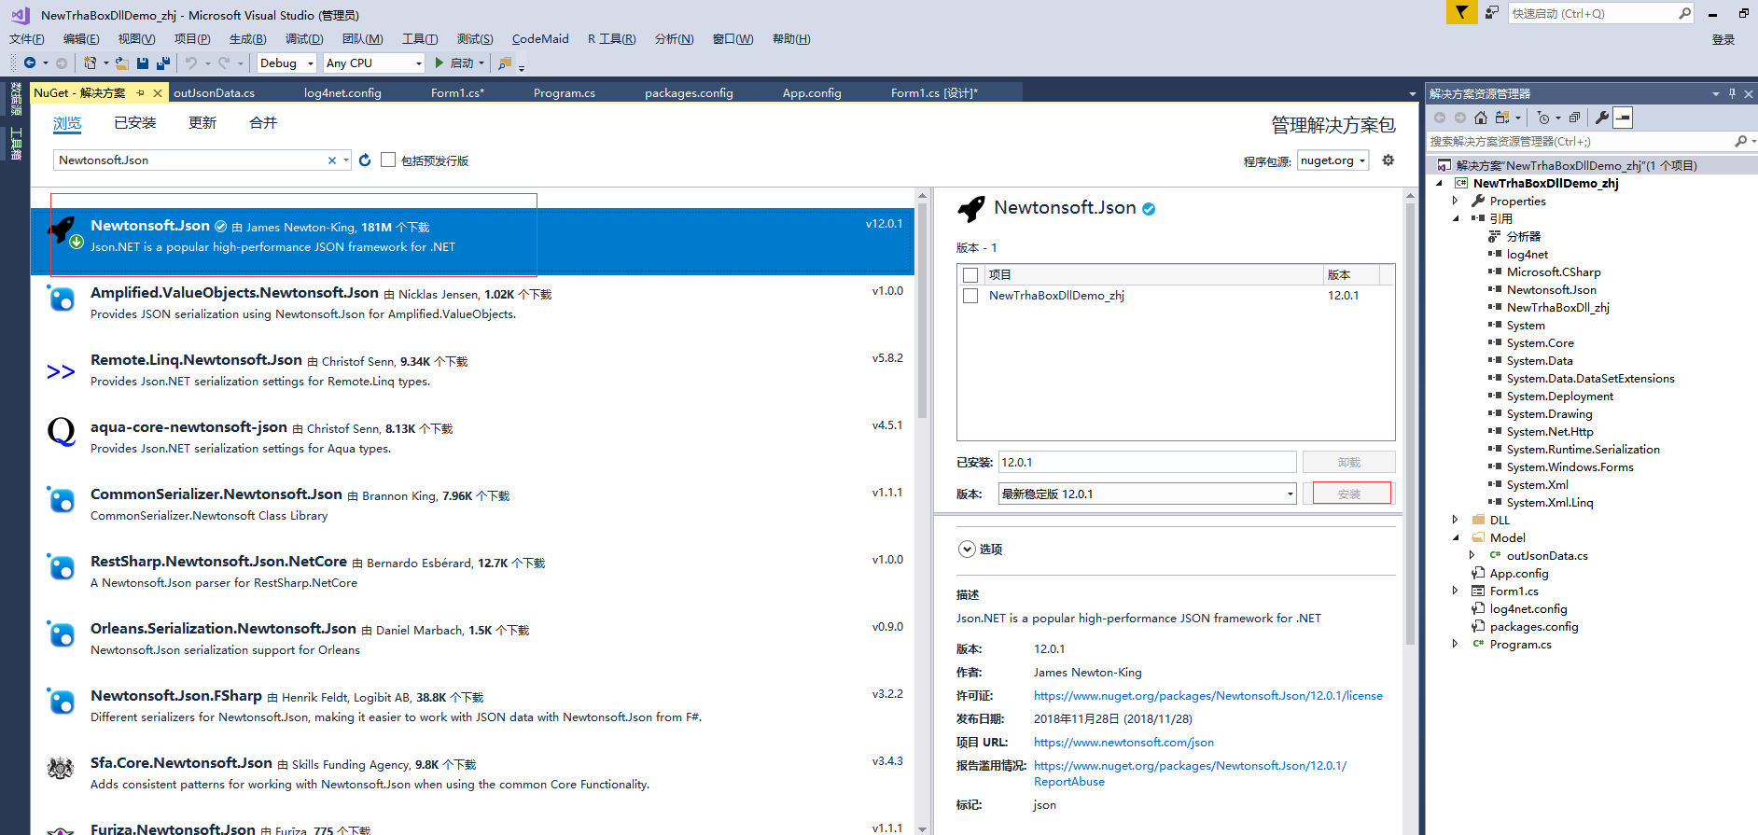
Task: Click the Solution Explorer search magnifier icon
Action: click(1740, 141)
